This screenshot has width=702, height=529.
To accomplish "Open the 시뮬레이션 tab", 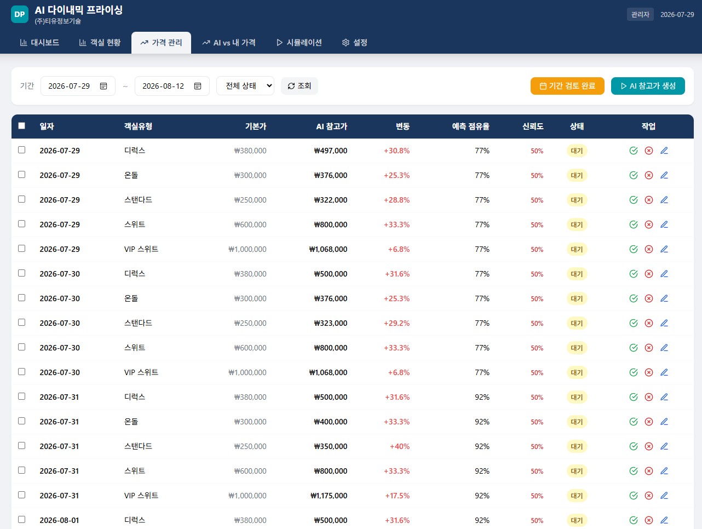I will coord(299,43).
